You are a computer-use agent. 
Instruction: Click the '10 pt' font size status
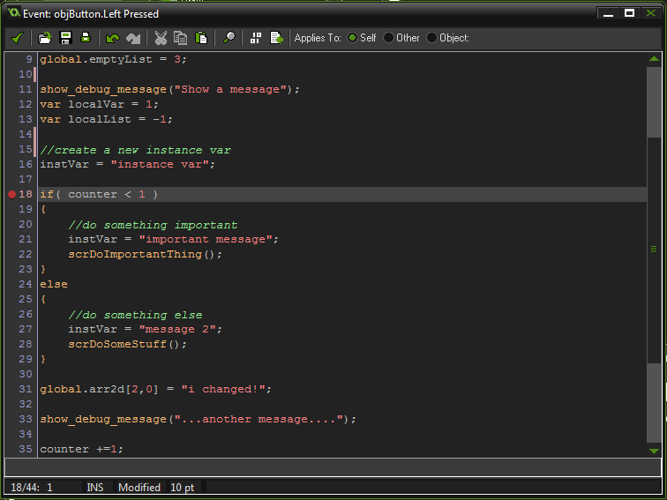pos(182,488)
